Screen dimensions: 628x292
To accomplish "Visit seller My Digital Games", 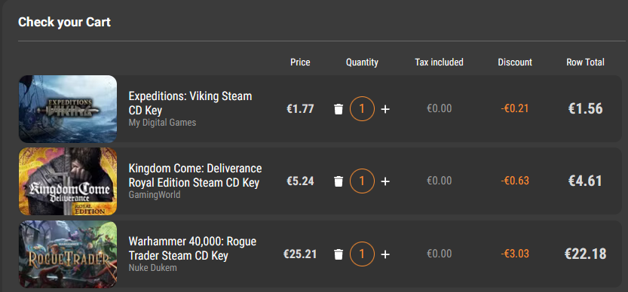I will (162, 123).
